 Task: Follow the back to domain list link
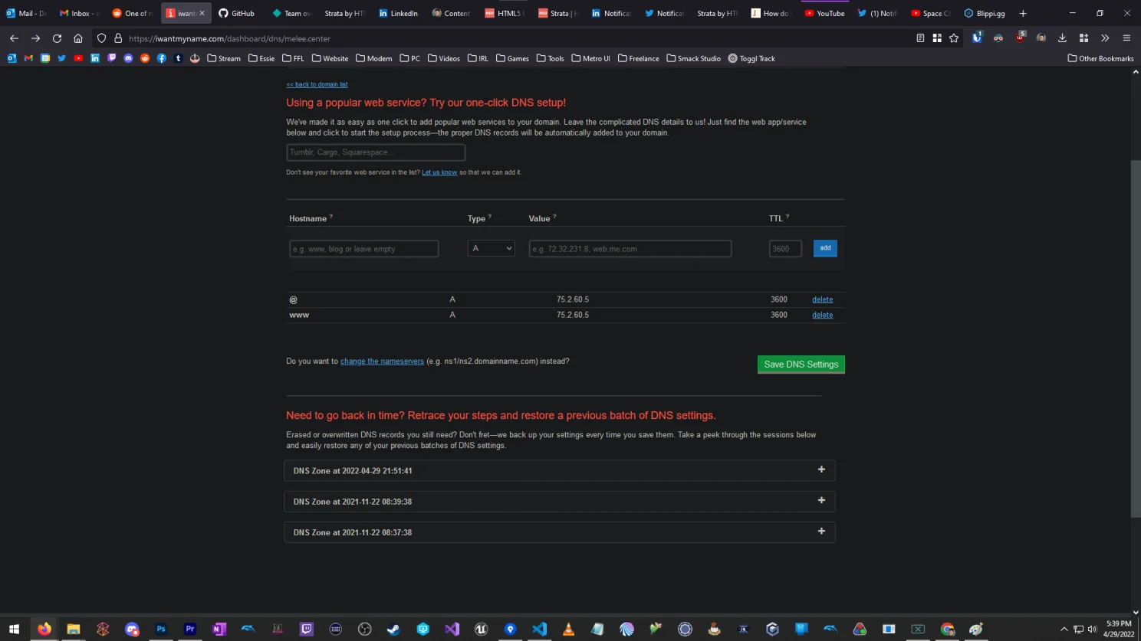[x=317, y=84]
